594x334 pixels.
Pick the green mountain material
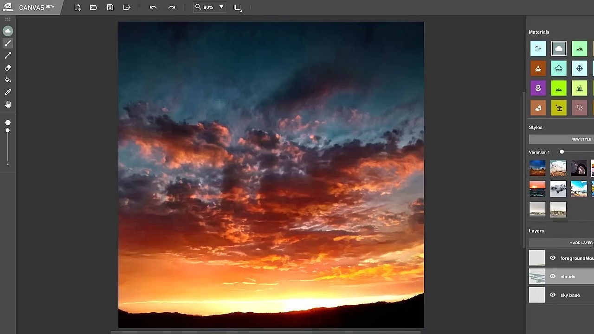point(580,48)
